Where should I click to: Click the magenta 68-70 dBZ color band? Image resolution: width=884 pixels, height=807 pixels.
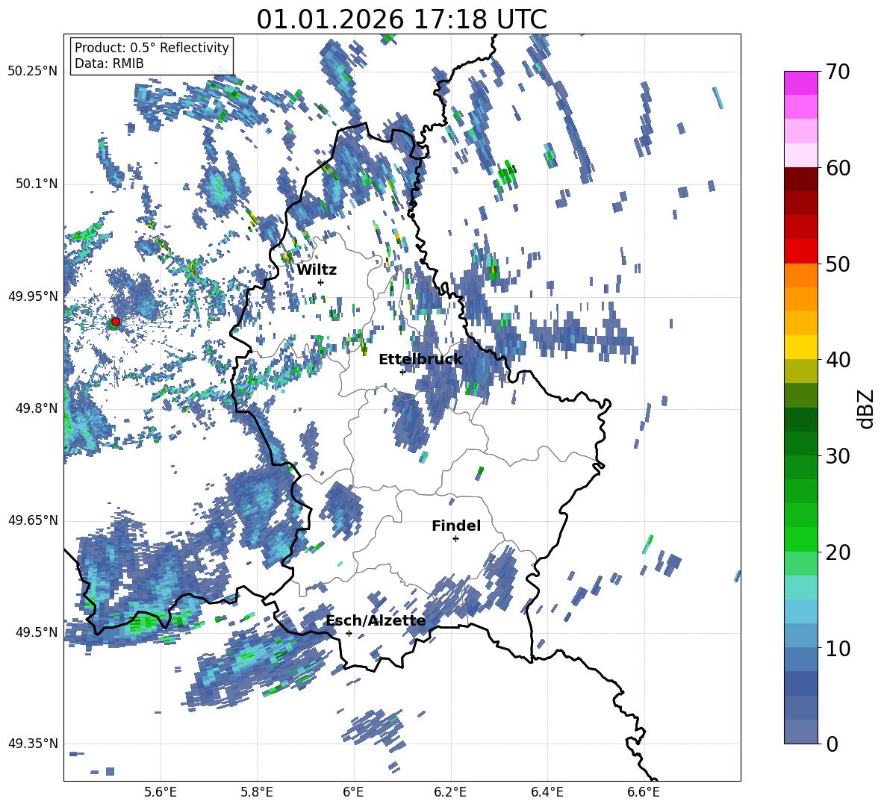(x=800, y=84)
